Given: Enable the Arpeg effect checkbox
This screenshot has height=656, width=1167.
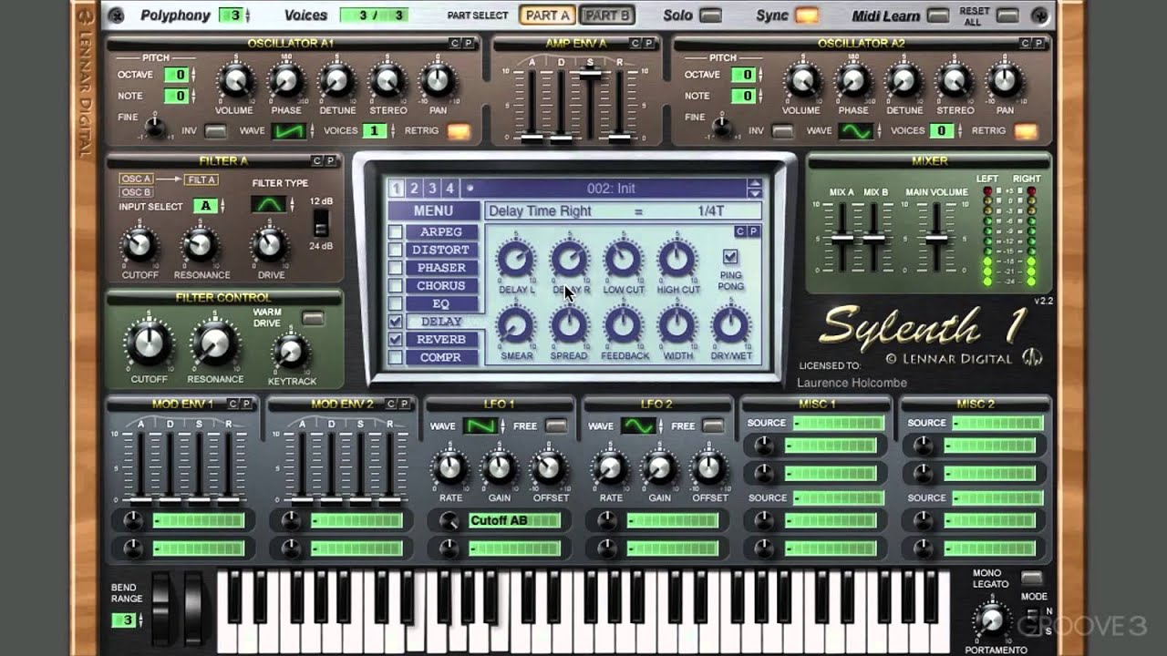Looking at the screenshot, I should (396, 231).
